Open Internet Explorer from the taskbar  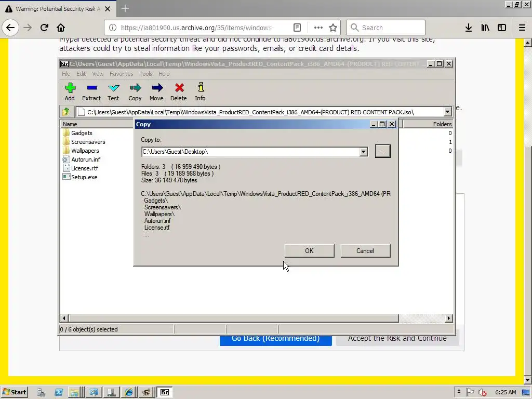coord(129,393)
